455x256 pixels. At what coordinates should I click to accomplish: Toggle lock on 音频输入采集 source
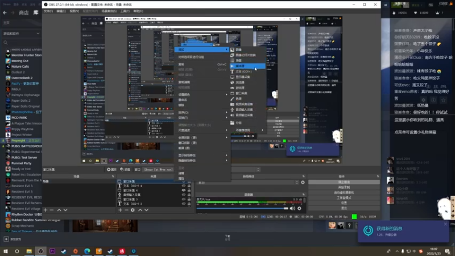coord(189,195)
